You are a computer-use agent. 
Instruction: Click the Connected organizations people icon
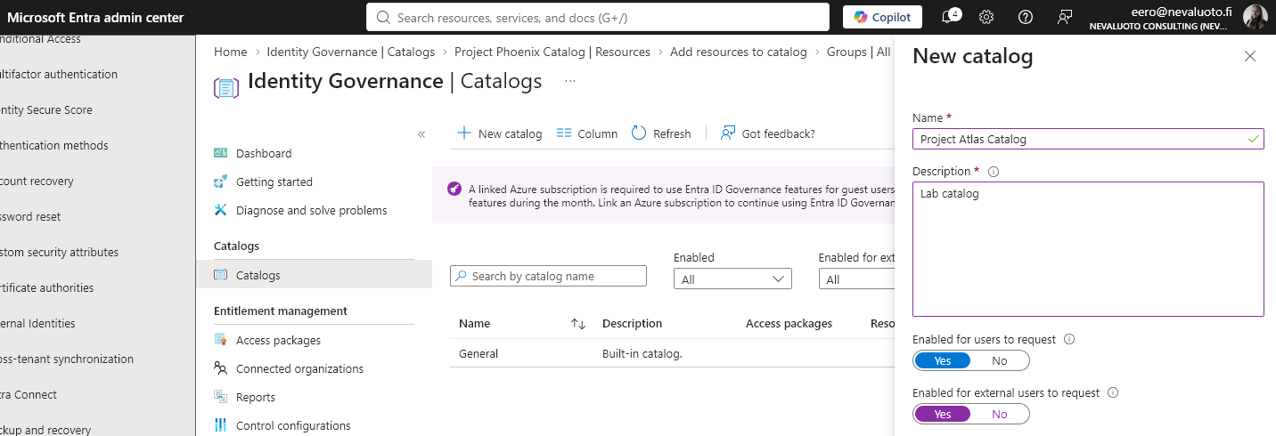pyautogui.click(x=221, y=368)
